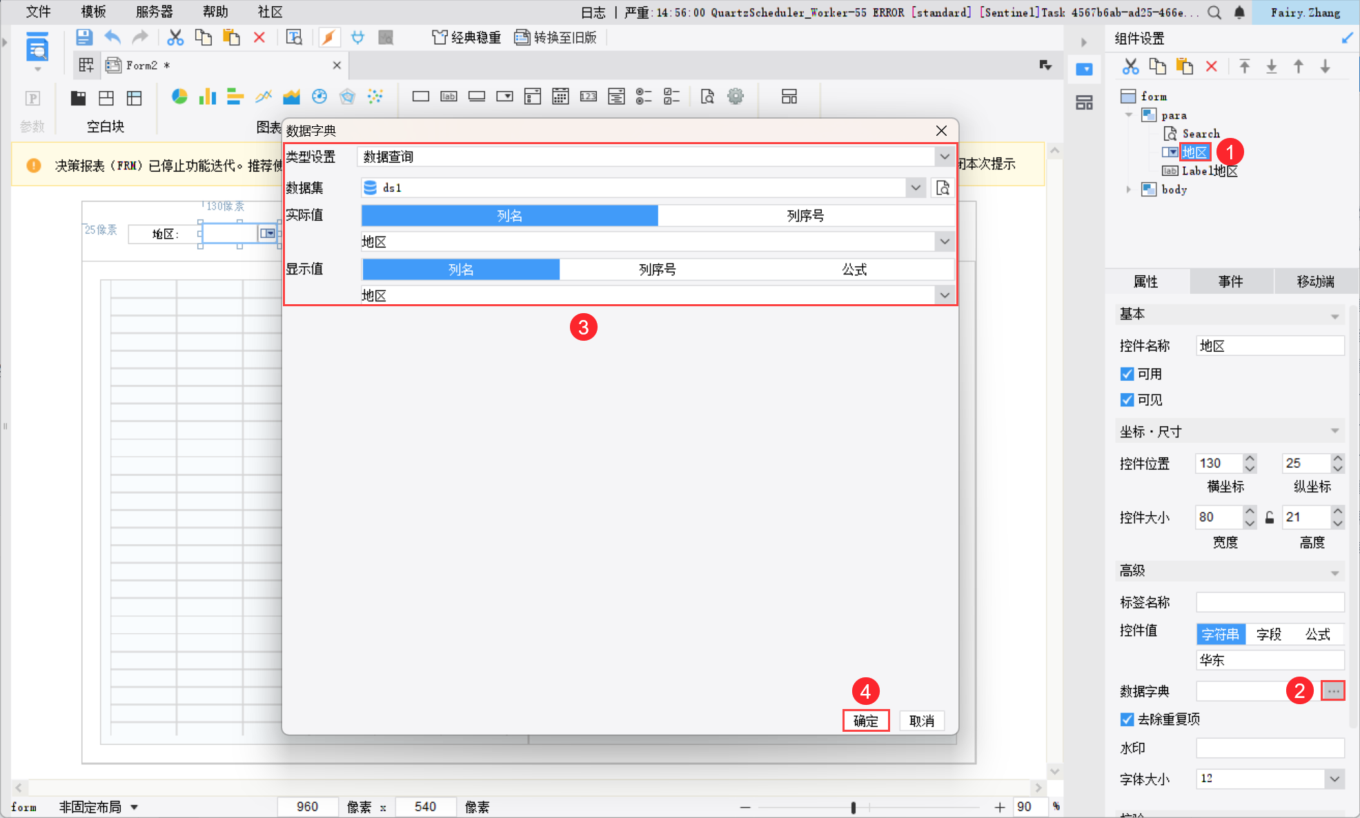Click the zoom out minus button
Image resolution: width=1360 pixels, height=818 pixels.
click(745, 807)
